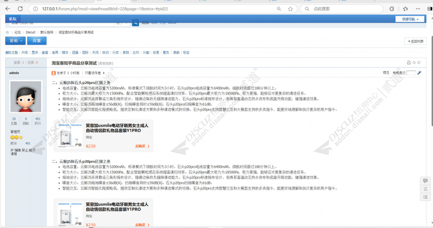Select 修复 moderation action
The image size is (433, 228).
point(156,52)
